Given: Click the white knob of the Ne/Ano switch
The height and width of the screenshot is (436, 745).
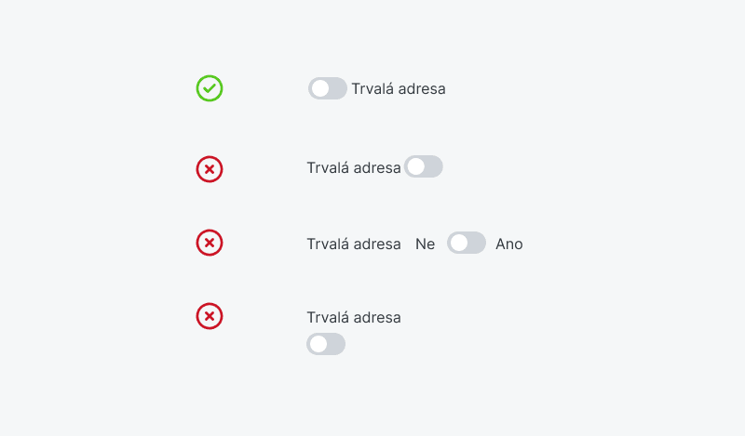Looking at the screenshot, I should pyautogui.click(x=458, y=244).
